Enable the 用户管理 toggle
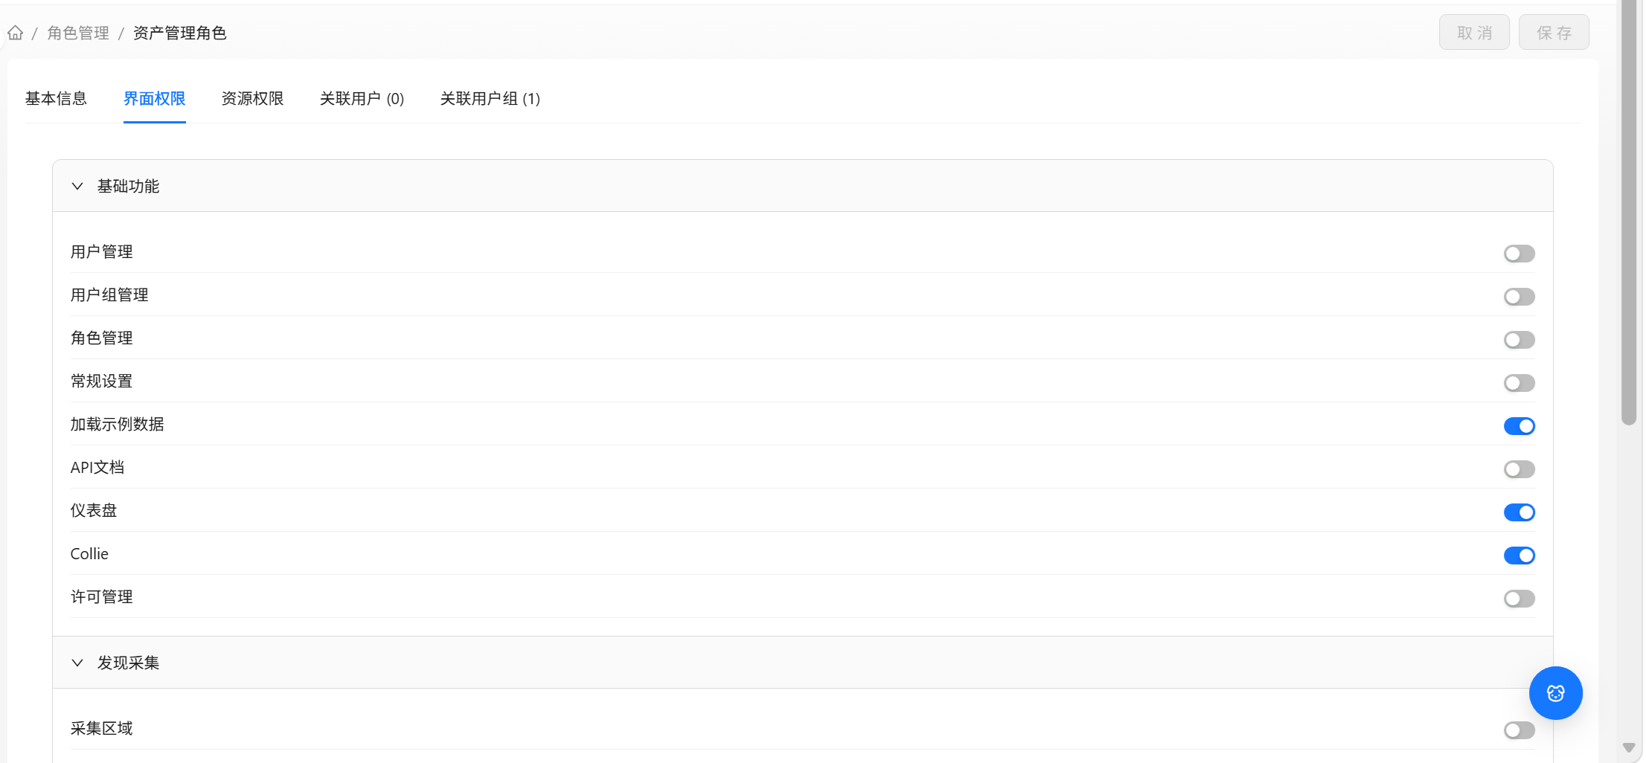The height and width of the screenshot is (763, 1646). (x=1519, y=254)
